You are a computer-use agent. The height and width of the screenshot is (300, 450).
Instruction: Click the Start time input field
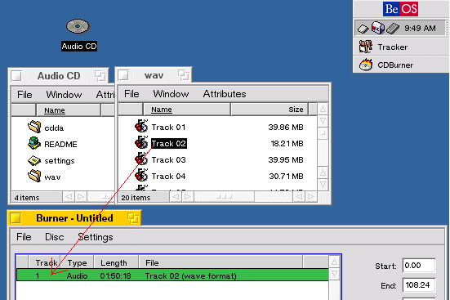pos(419,266)
